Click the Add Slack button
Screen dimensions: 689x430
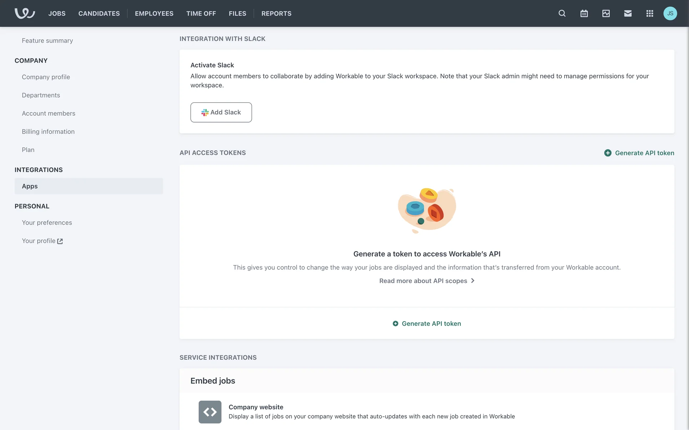tap(221, 113)
